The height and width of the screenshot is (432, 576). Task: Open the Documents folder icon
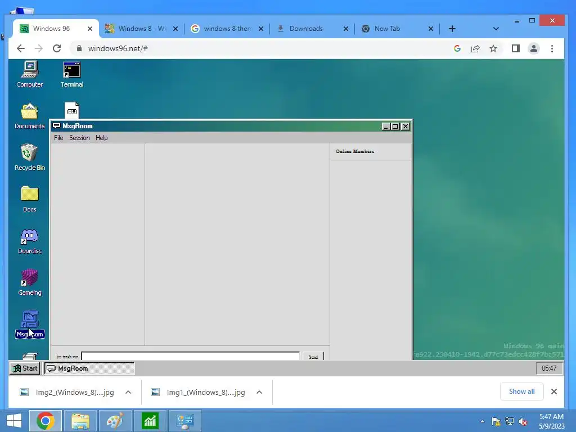tap(29, 116)
